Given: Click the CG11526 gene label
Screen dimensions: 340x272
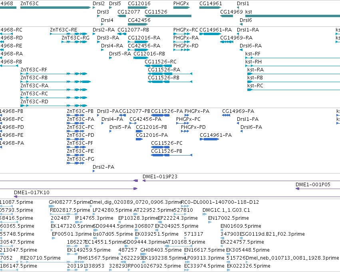Looking at the screenshot, I should click(x=156, y=12).
